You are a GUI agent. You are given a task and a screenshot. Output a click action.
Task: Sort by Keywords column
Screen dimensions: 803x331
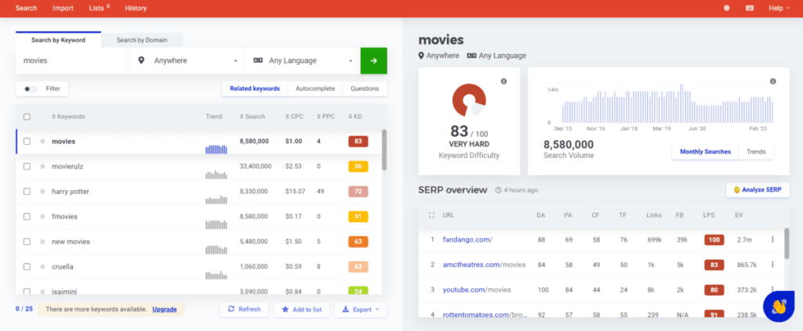point(68,117)
